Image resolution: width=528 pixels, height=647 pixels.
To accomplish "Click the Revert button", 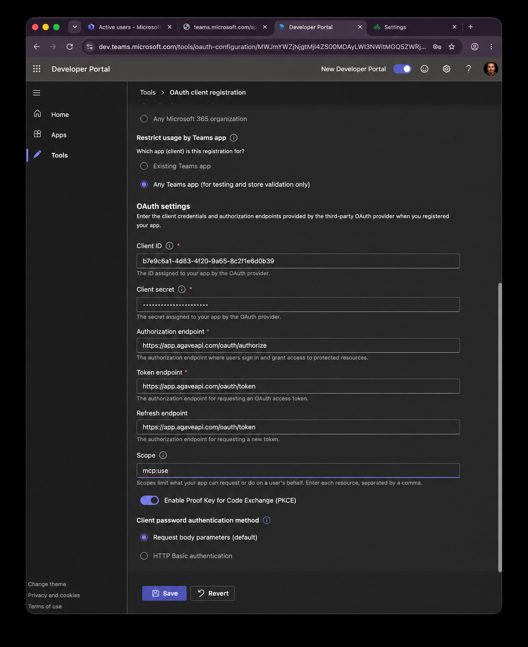I will [213, 593].
